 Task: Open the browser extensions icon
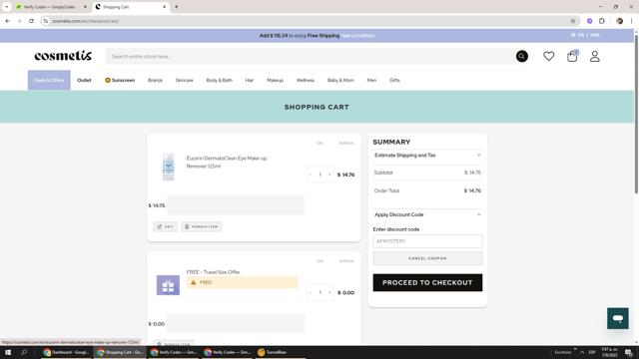click(601, 21)
